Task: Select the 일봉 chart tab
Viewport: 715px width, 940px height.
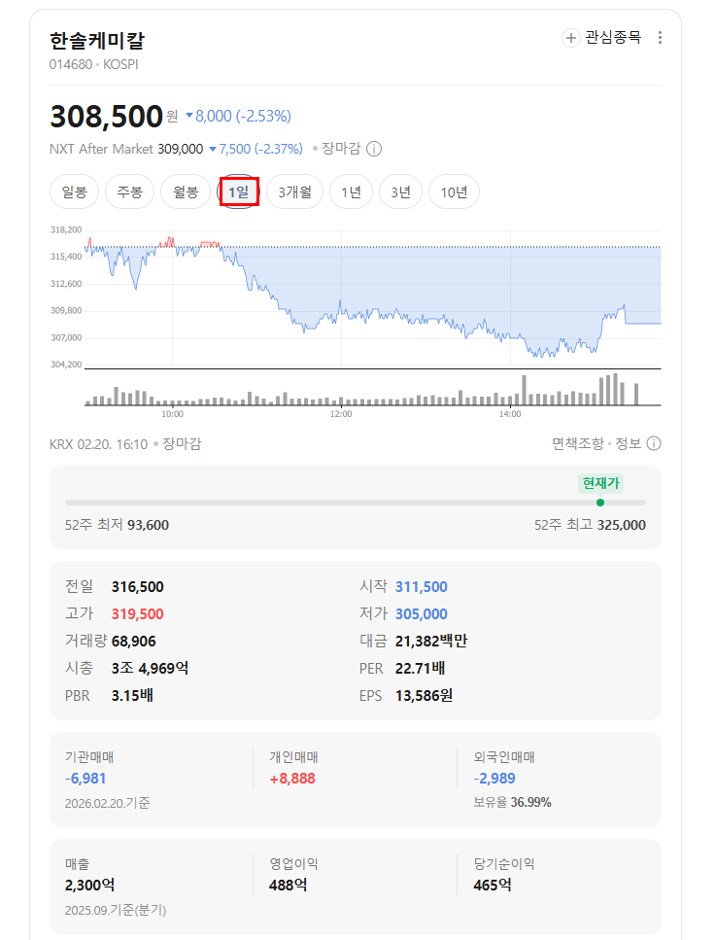Action: (x=74, y=191)
